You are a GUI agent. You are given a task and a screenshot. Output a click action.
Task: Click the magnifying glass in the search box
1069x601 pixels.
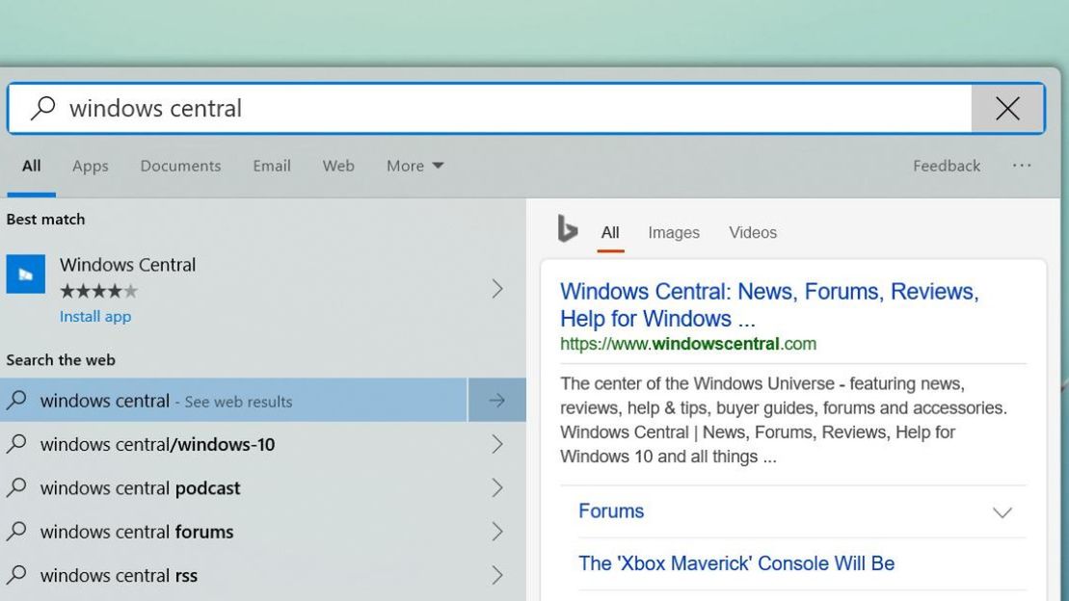pos(41,109)
